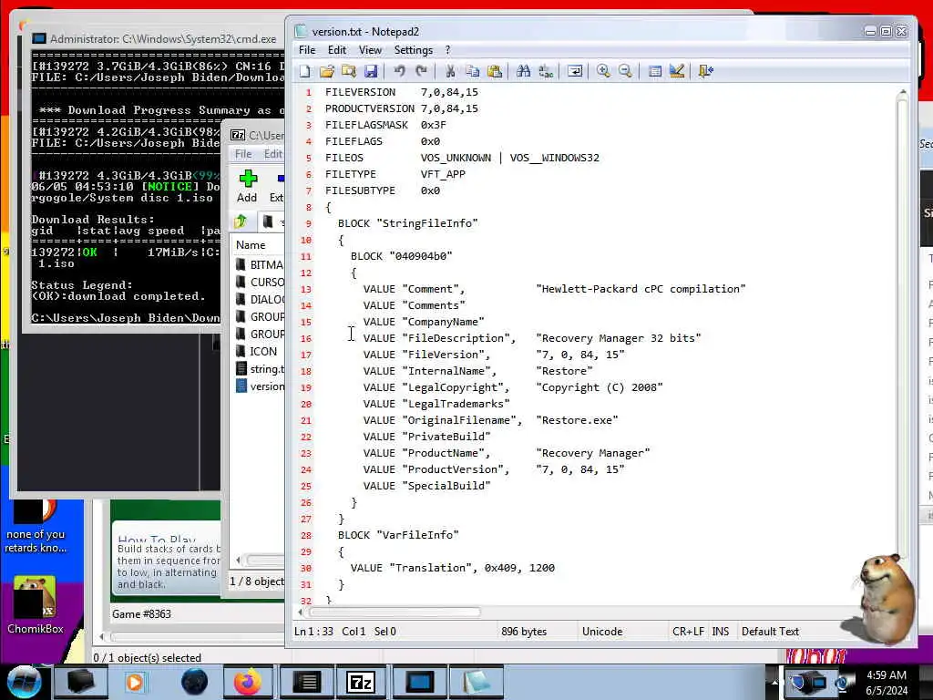
Task: Select the BITMAP folder in 7-Zip list
Action: 260,265
